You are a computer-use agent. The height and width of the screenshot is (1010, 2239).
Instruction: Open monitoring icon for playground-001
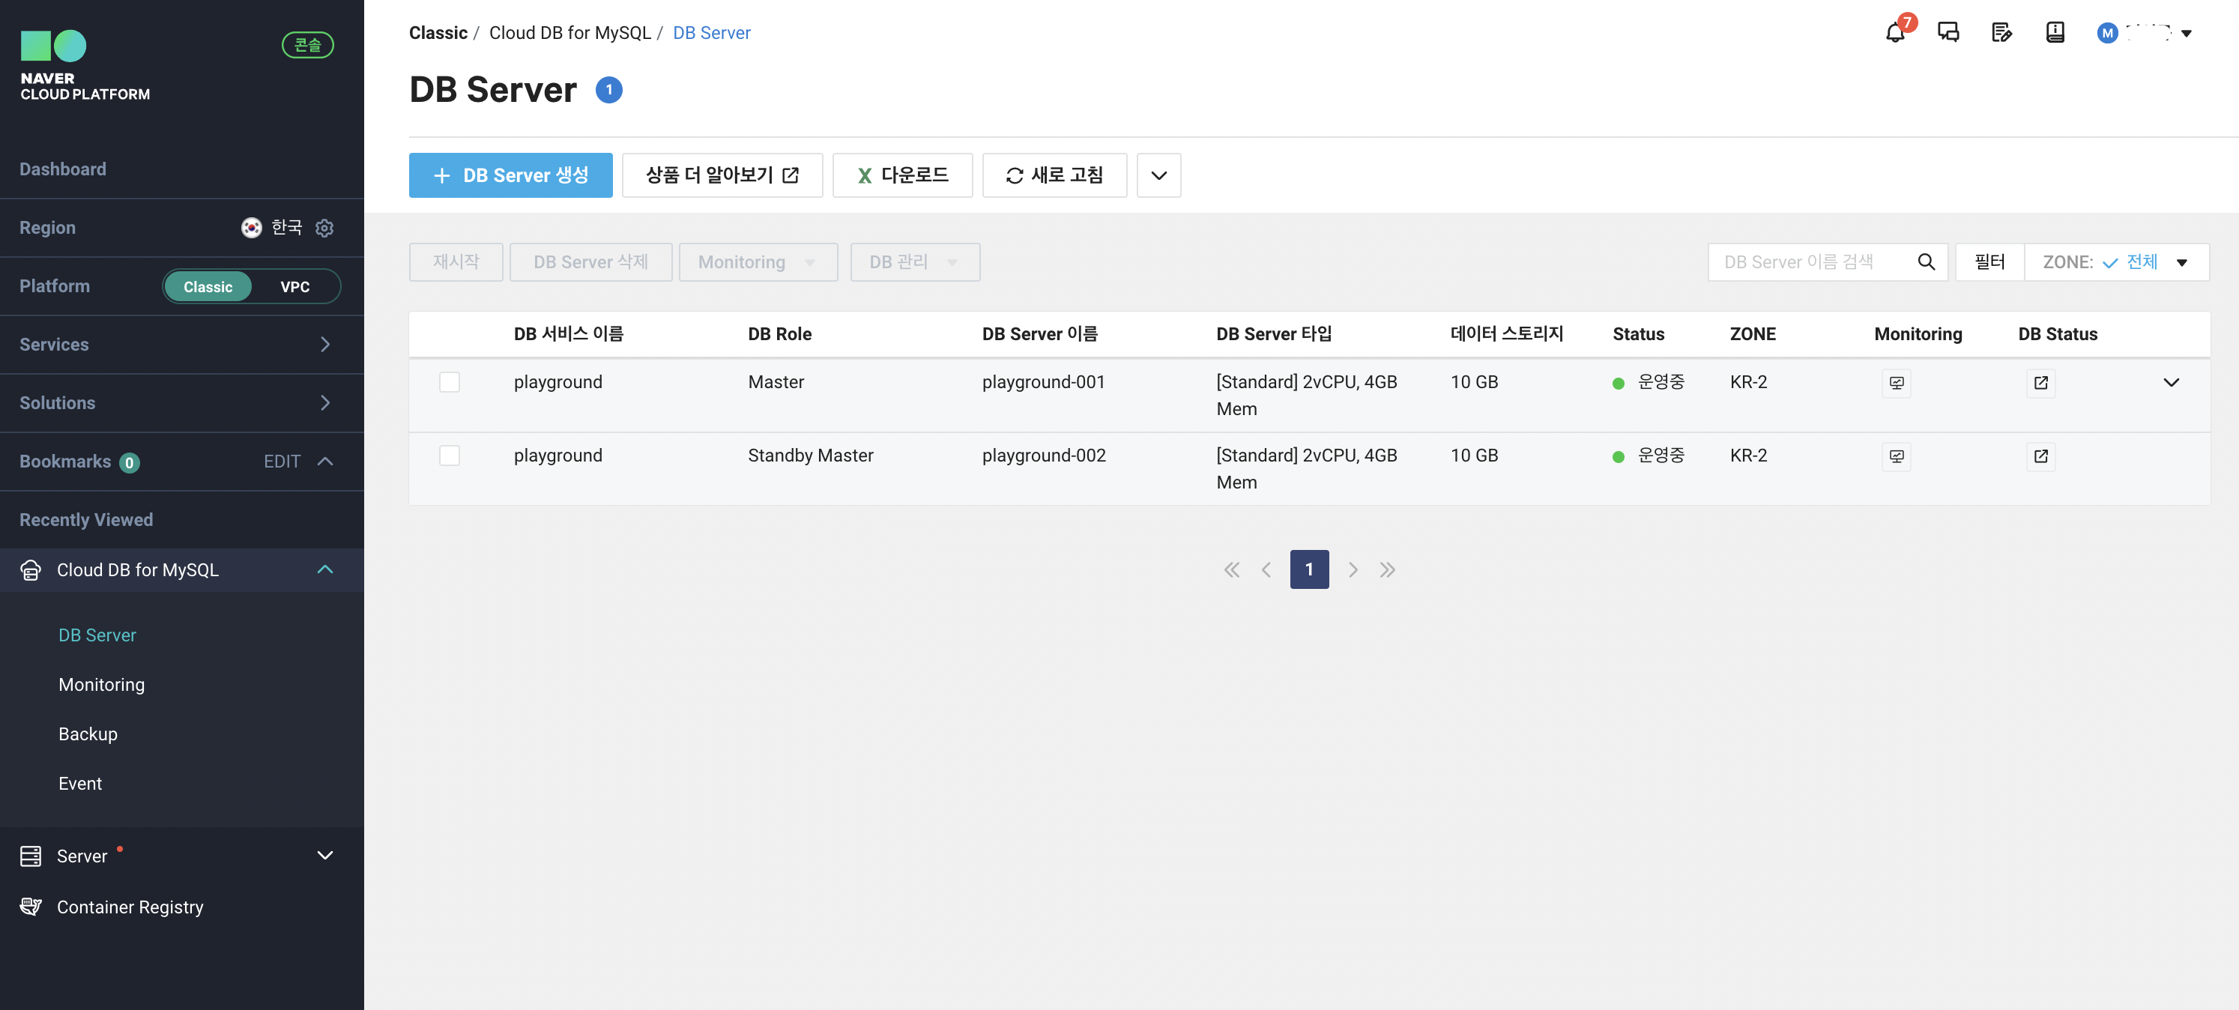pos(1896,384)
